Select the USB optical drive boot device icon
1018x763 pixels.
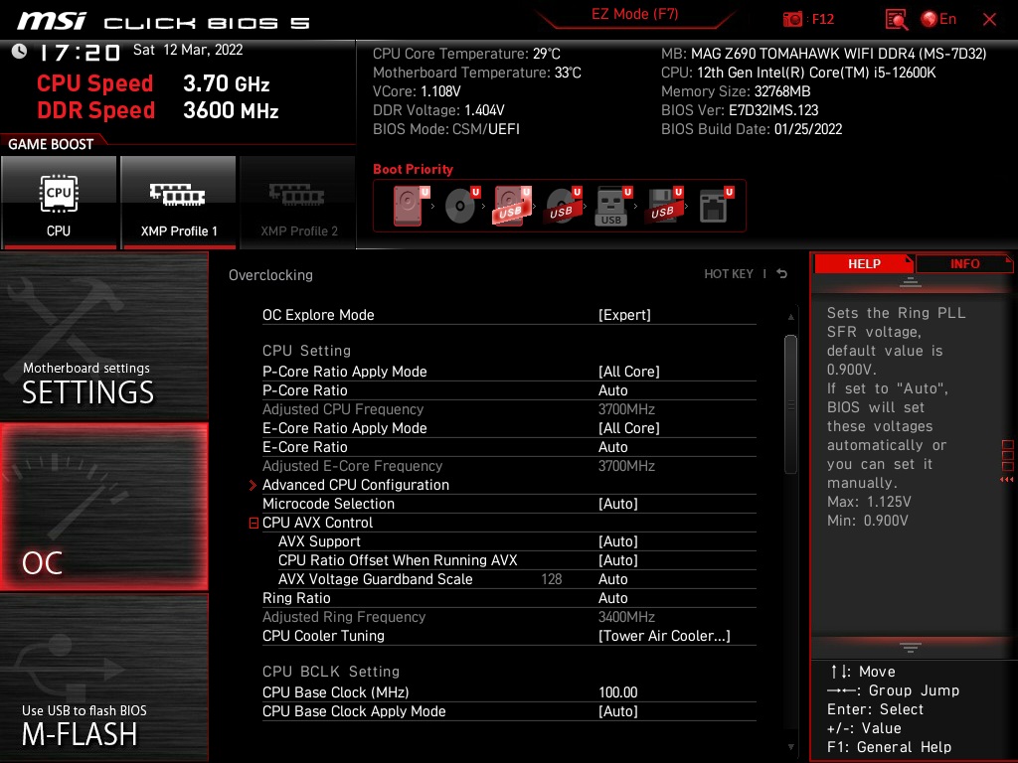pyautogui.click(x=563, y=206)
